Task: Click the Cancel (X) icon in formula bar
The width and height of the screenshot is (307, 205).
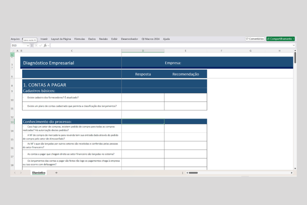Action: (x=36, y=46)
